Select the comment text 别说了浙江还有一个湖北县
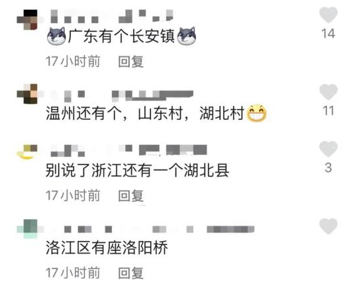The height and width of the screenshot is (290, 347). pos(137,171)
